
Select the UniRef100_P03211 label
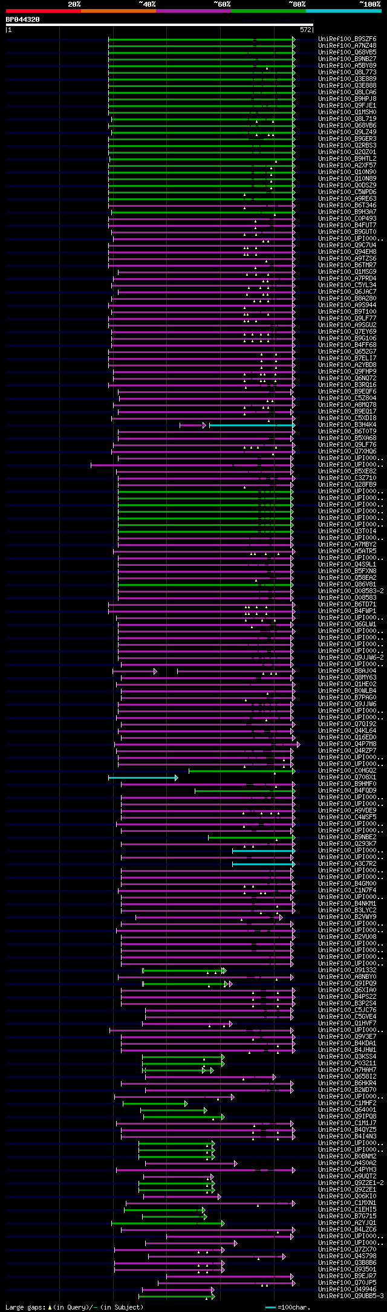pos(347,1064)
